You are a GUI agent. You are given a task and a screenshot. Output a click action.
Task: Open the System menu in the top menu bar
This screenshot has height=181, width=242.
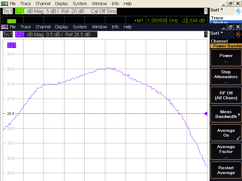(80, 4)
